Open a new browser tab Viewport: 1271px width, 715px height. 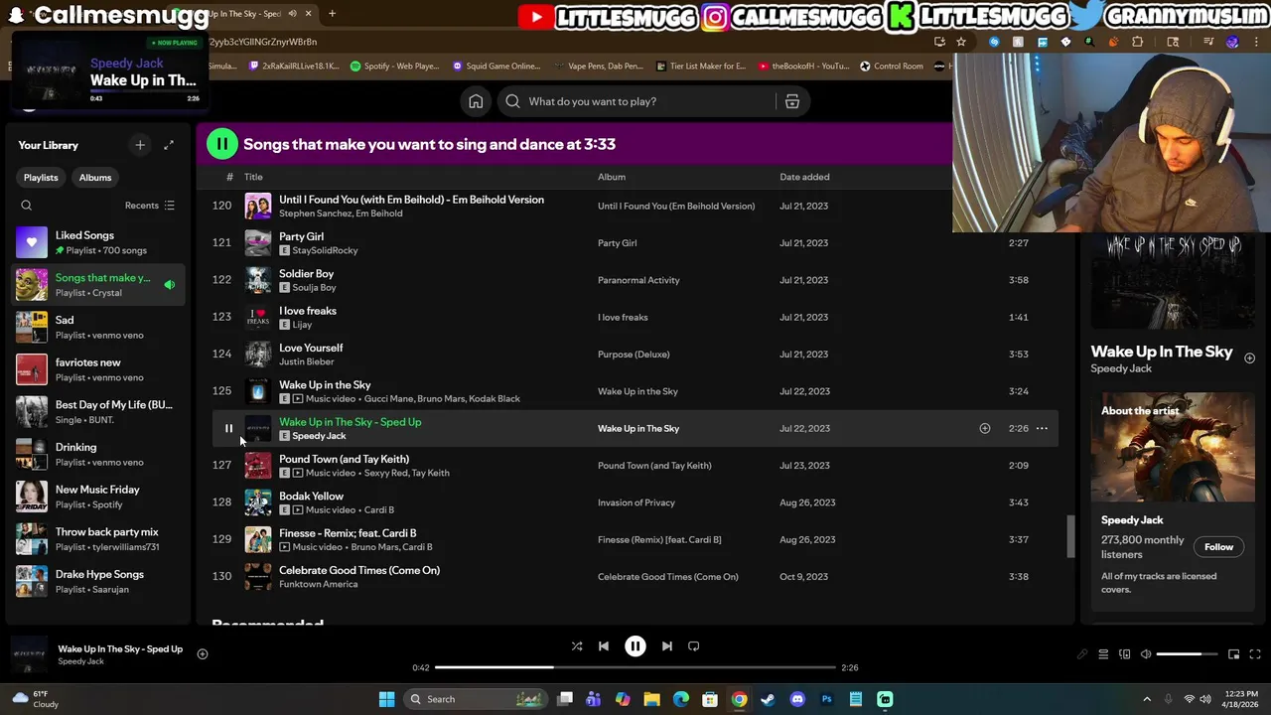tap(332, 14)
